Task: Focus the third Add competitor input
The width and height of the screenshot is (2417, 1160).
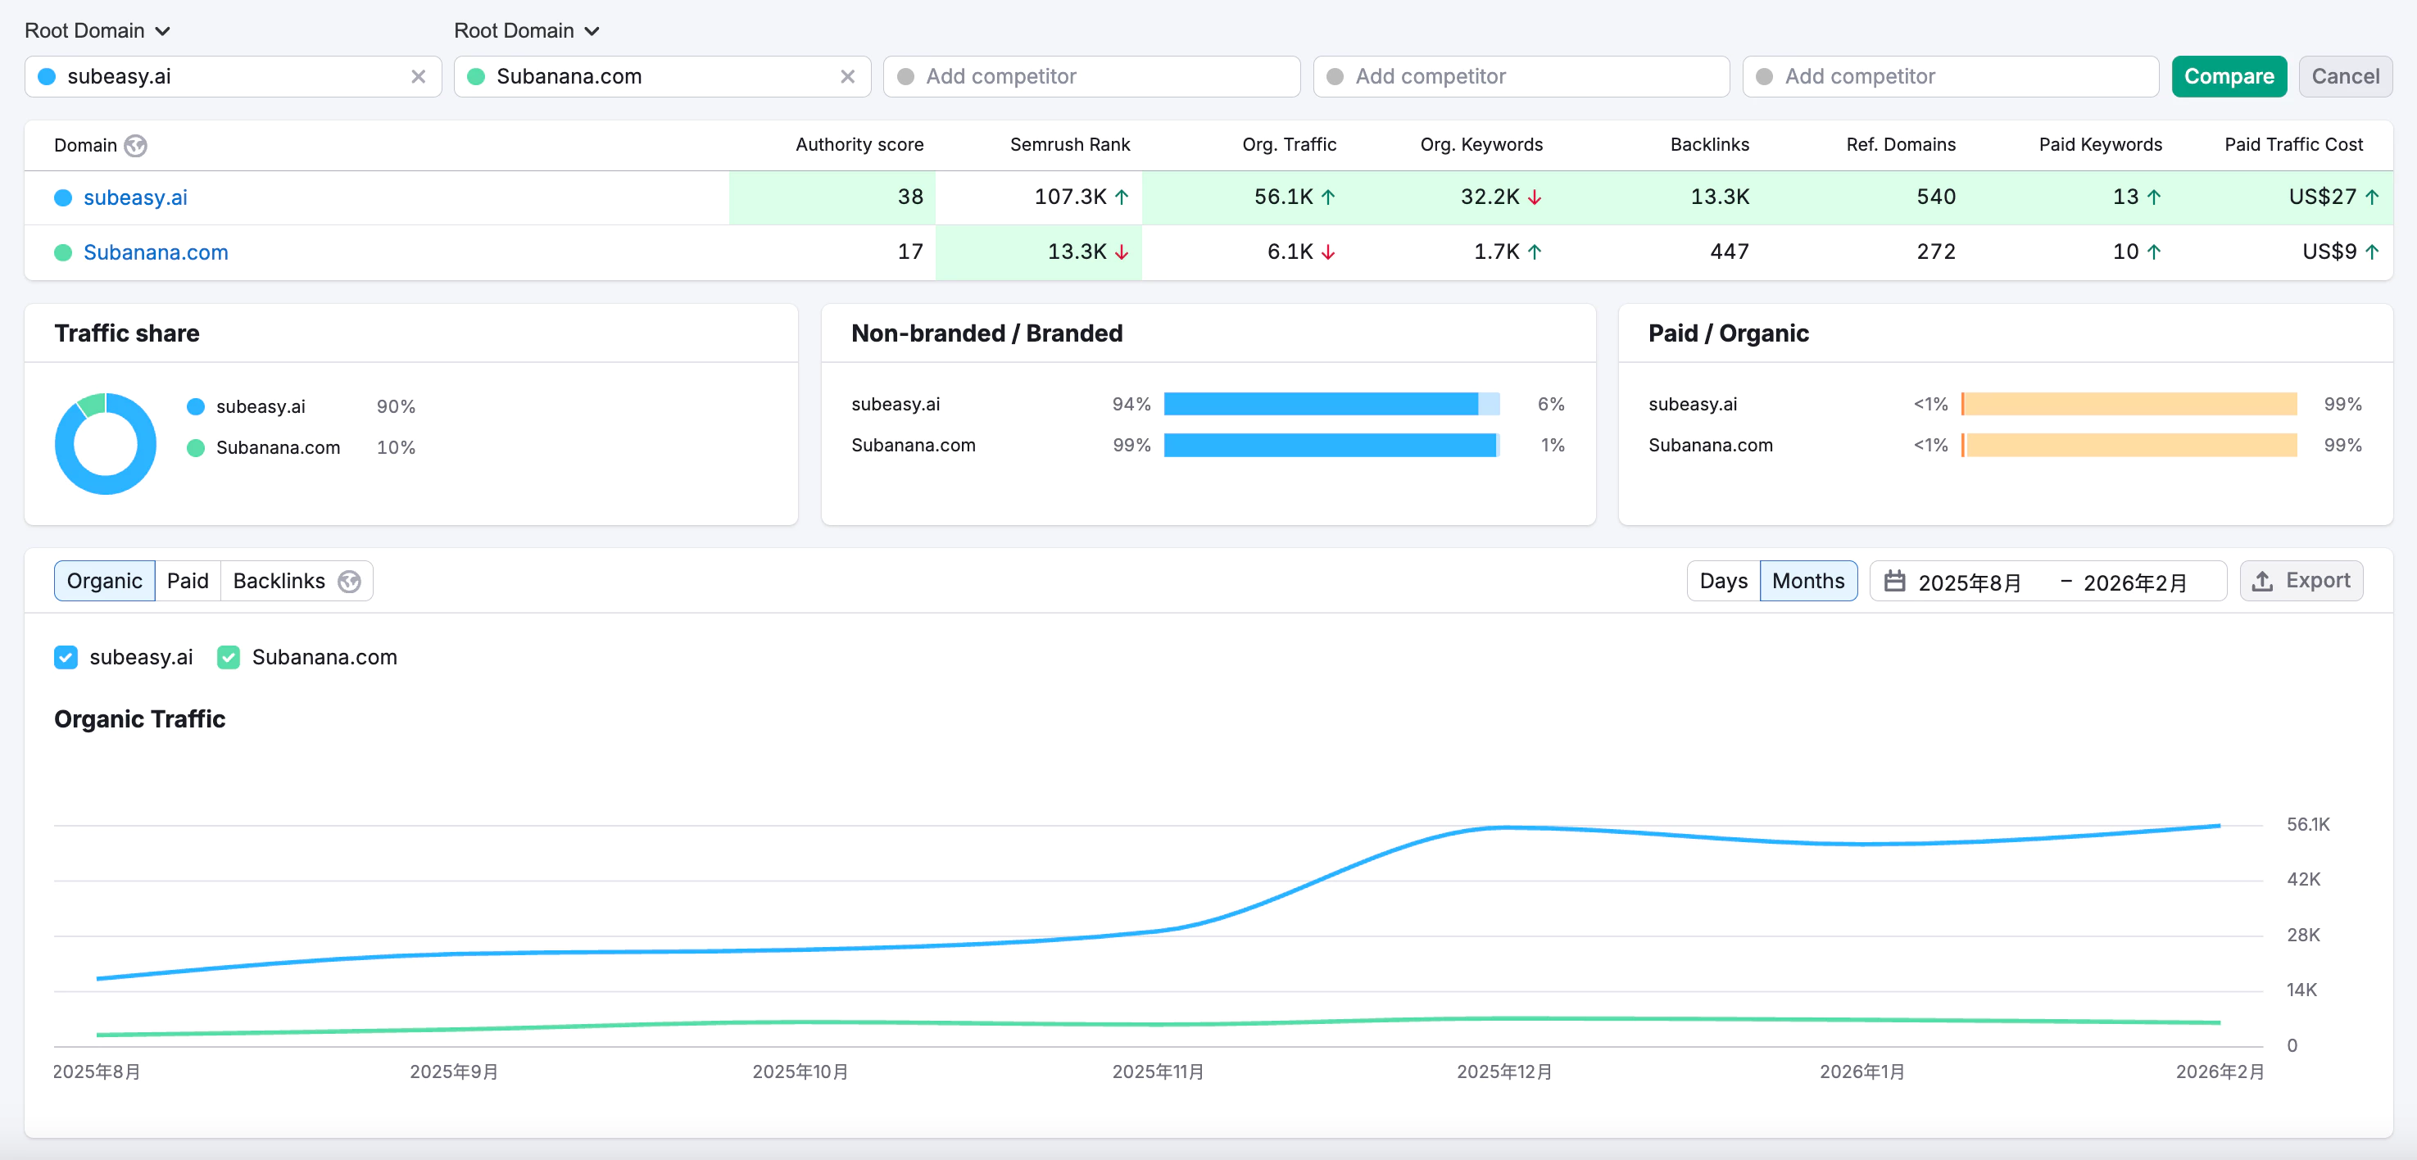Action: [x=1951, y=76]
